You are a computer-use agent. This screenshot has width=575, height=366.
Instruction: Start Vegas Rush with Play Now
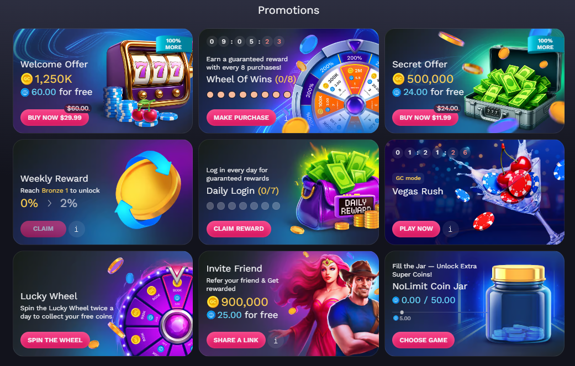click(416, 229)
